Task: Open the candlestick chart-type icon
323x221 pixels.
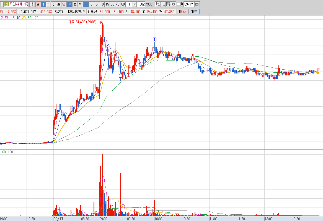Action: [157, 4]
